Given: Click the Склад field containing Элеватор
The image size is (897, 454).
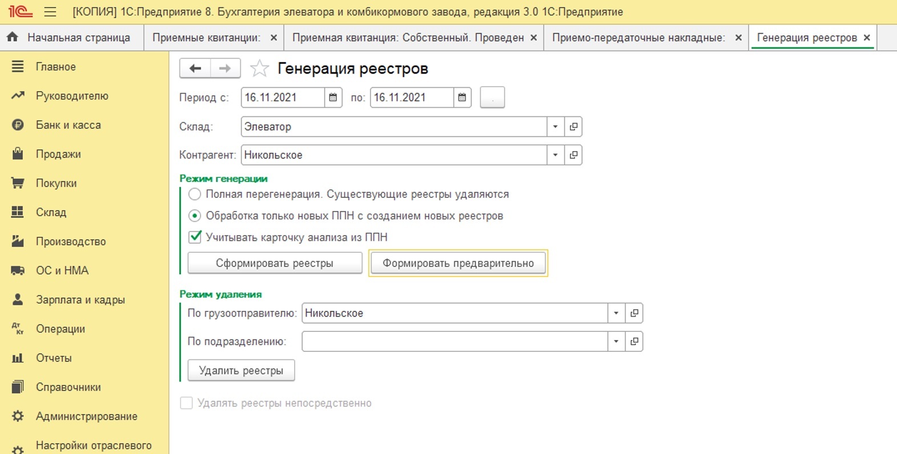Looking at the screenshot, I should 394,127.
